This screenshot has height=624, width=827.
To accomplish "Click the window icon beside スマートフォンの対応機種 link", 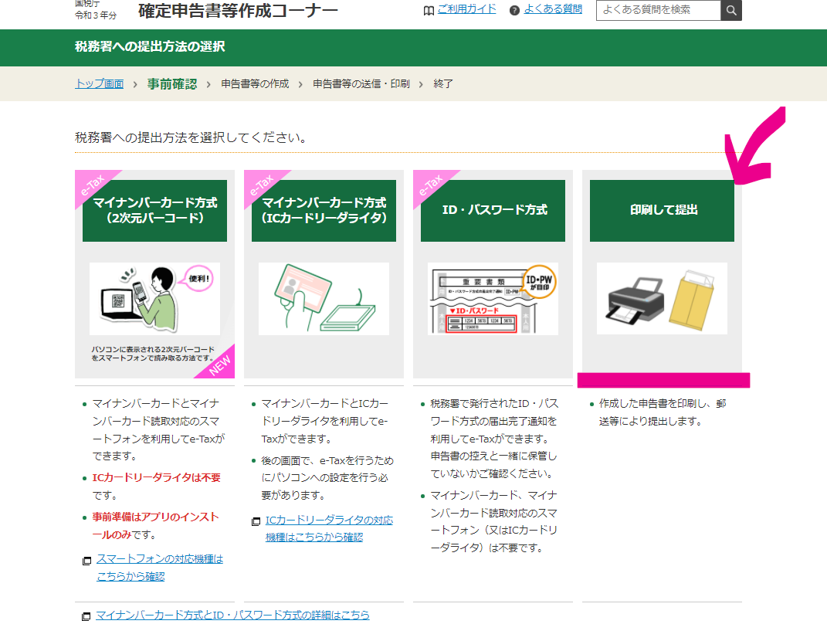I will 86,560.
